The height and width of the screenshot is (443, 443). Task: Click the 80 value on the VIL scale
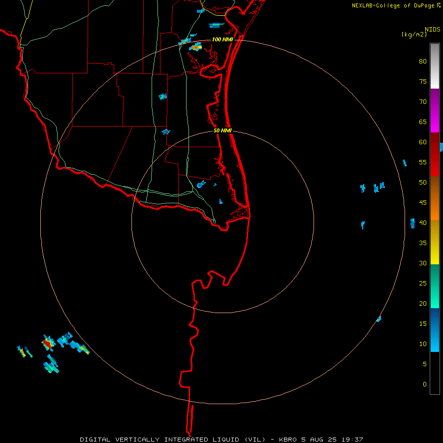[423, 62]
